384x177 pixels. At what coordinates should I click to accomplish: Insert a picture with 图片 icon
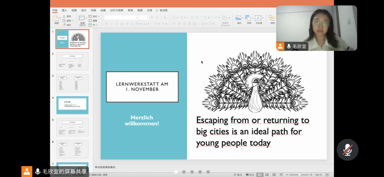[239, 18]
